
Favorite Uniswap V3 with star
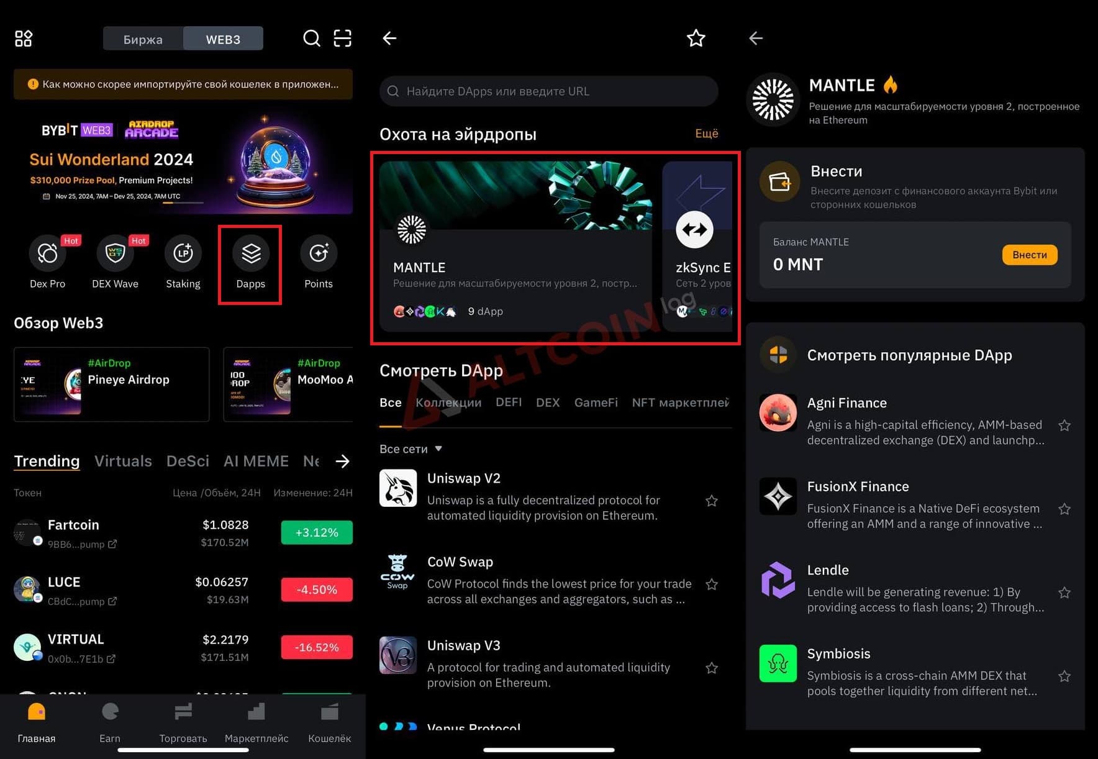[x=712, y=668]
